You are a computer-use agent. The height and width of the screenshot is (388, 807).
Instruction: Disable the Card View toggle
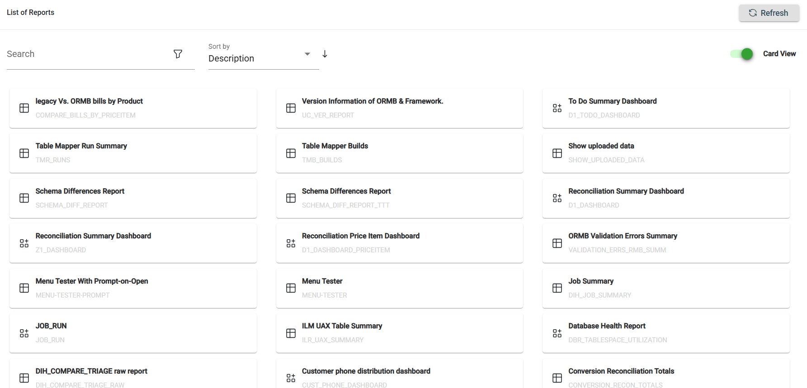coord(742,54)
